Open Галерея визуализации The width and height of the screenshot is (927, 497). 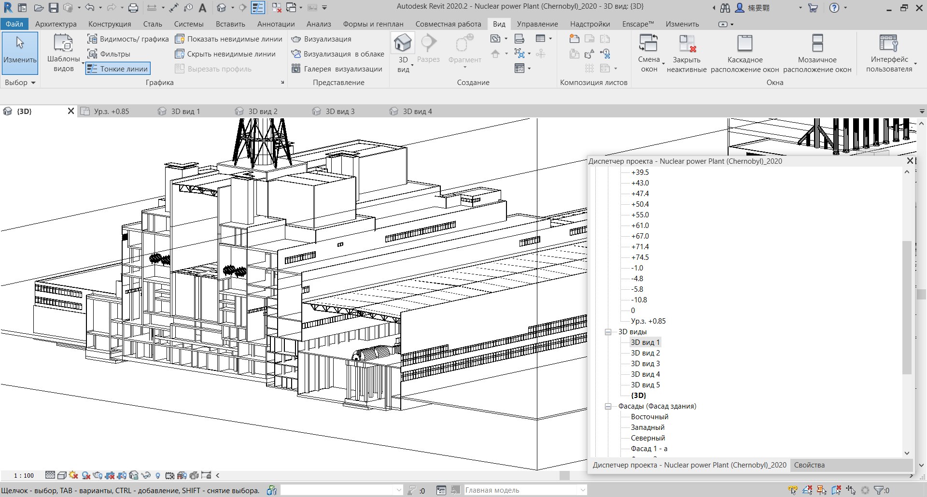pos(337,69)
